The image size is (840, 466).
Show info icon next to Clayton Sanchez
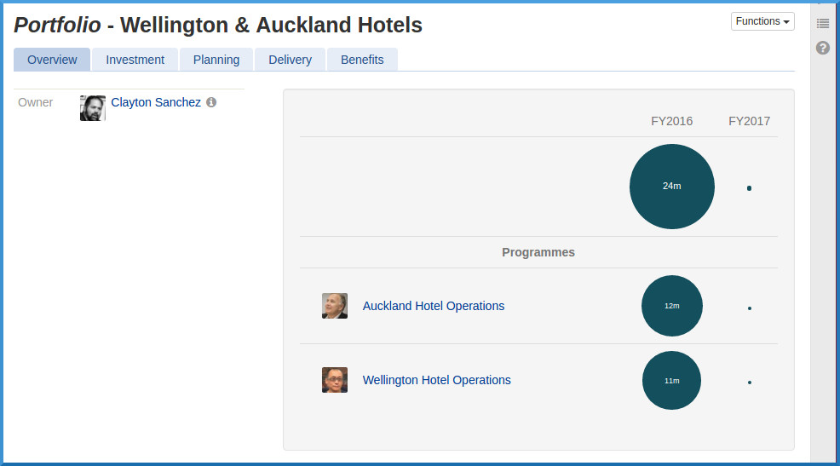(211, 102)
